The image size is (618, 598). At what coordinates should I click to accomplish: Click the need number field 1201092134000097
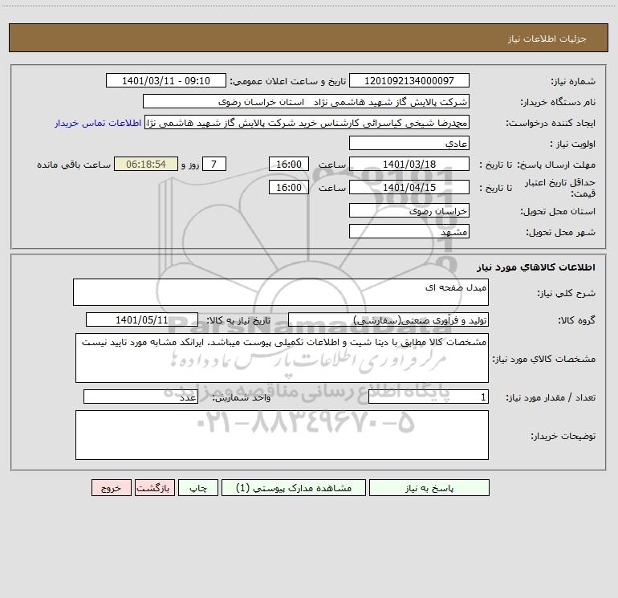[x=409, y=80]
